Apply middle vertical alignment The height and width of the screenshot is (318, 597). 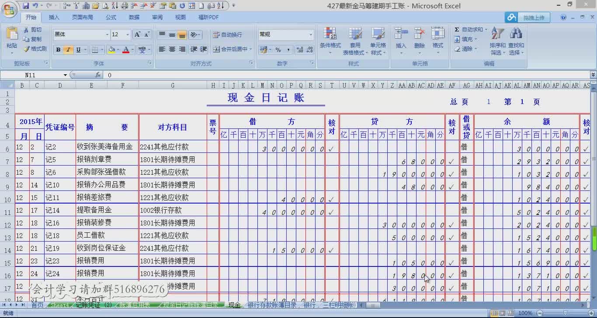(x=172, y=35)
